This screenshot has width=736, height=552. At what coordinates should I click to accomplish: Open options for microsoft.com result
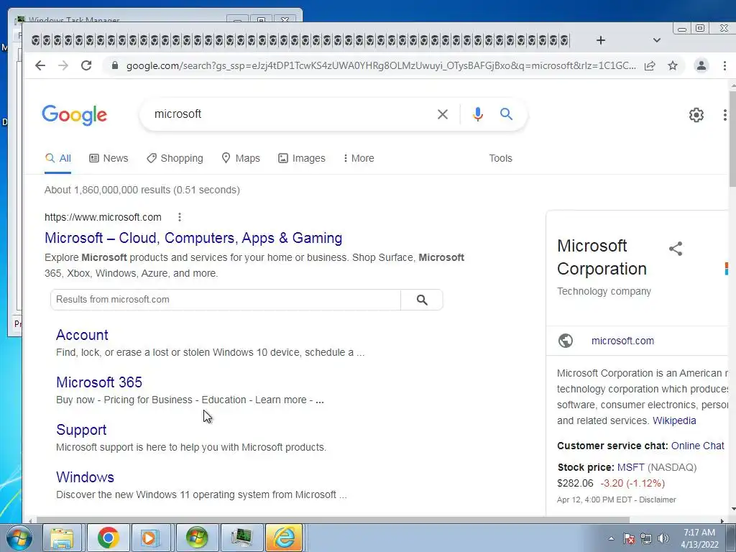pyautogui.click(x=180, y=217)
